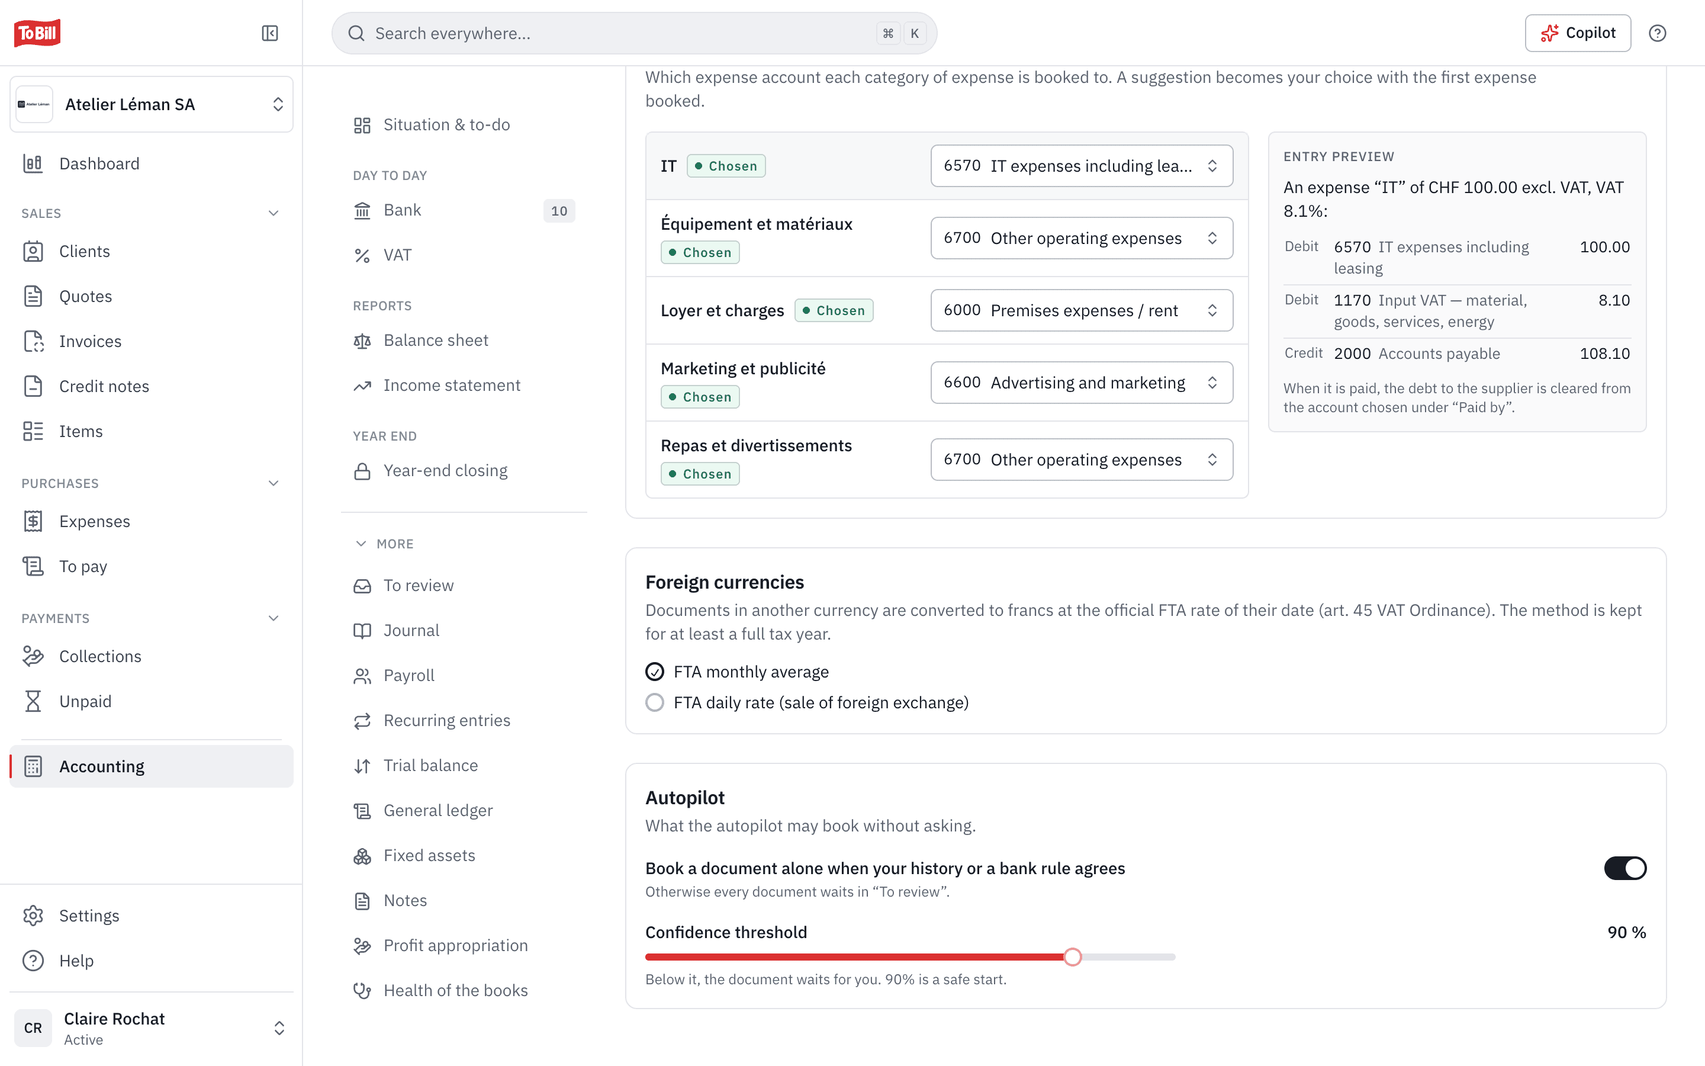The height and width of the screenshot is (1066, 1705).
Task: Open Collections hand-coins icon
Action: (x=33, y=656)
